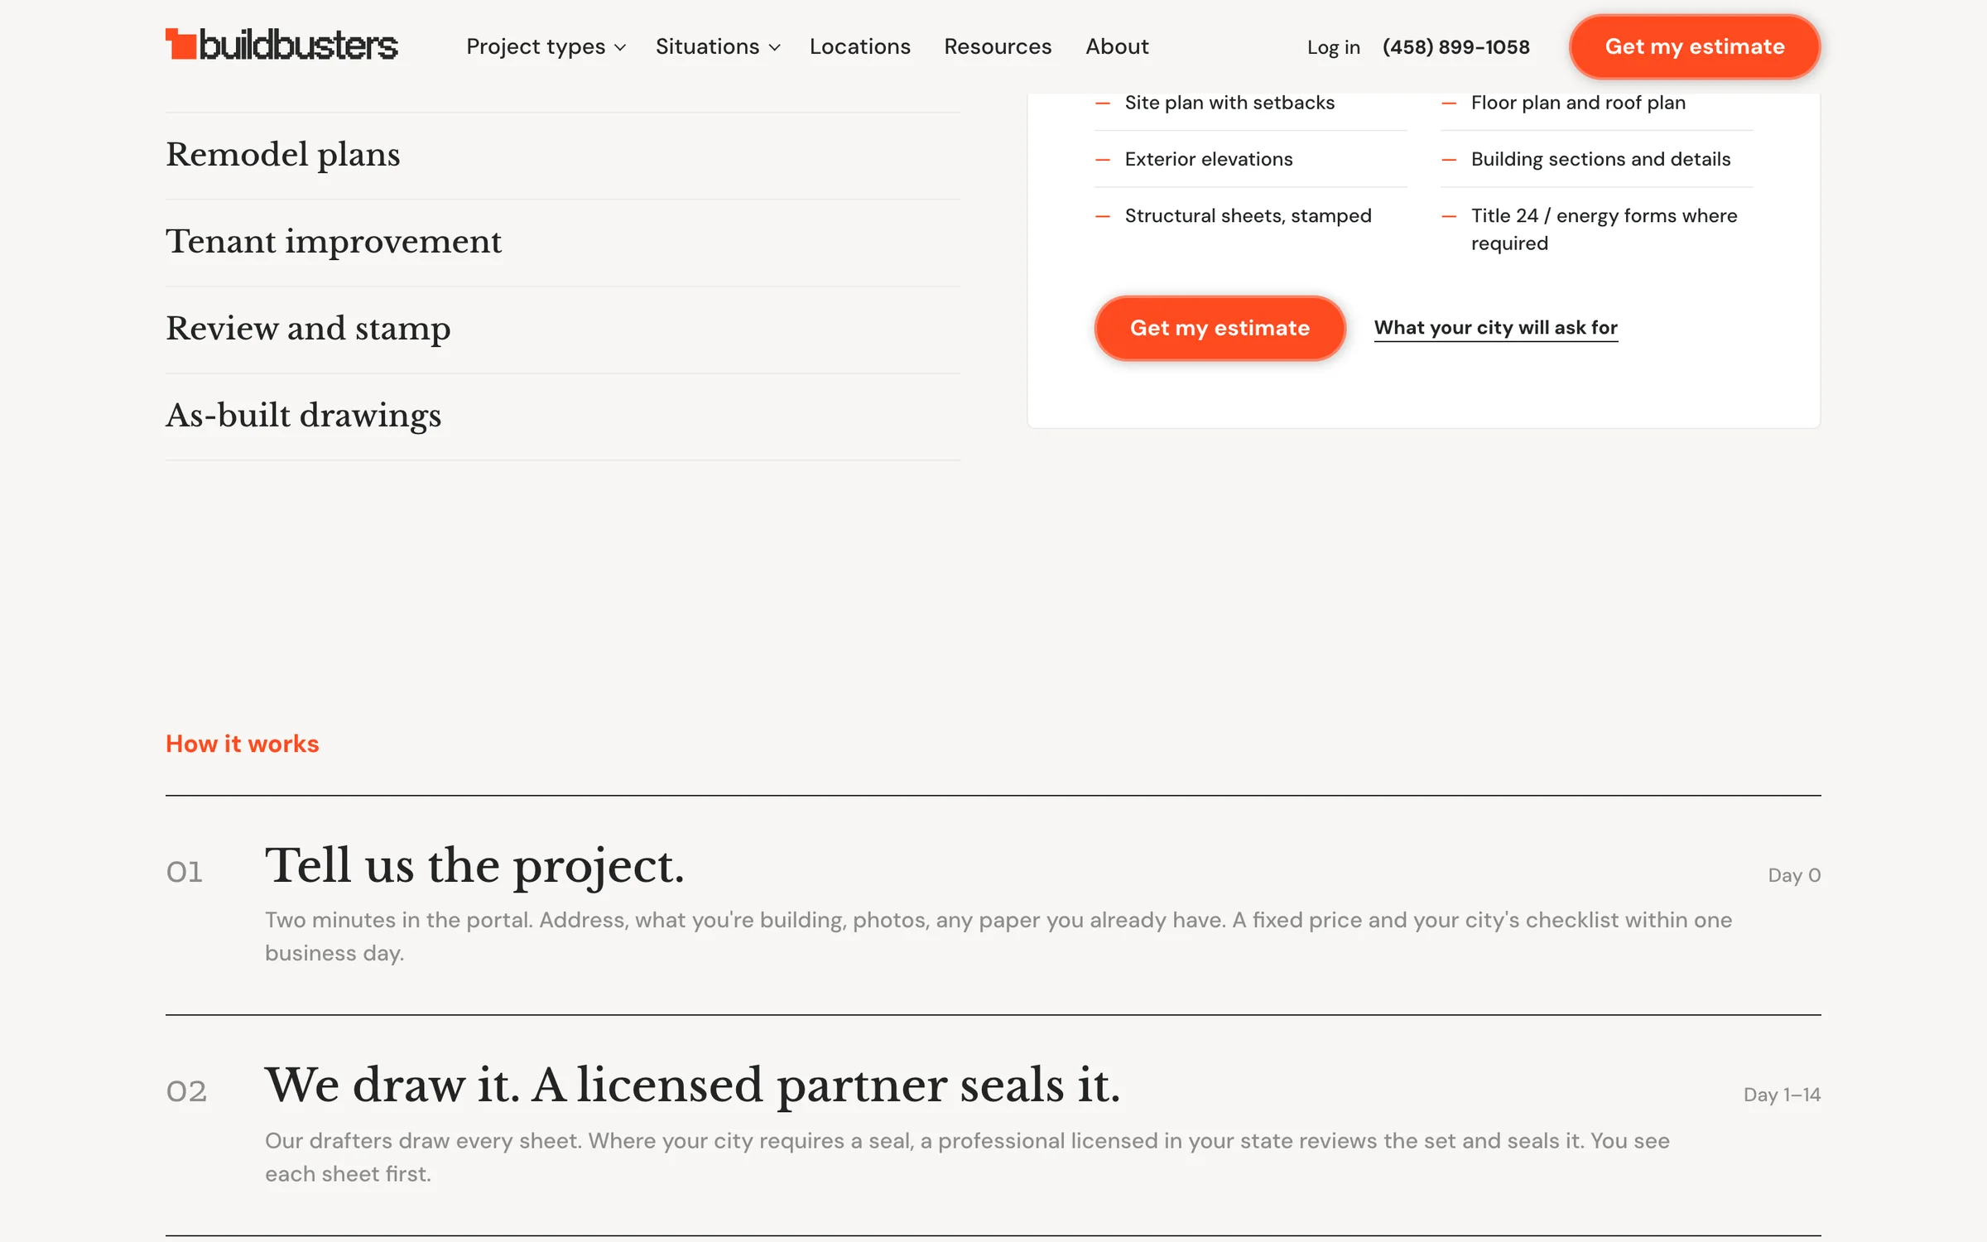Click We draw it step heading
Image resolution: width=1987 pixels, height=1242 pixels.
point(692,1086)
